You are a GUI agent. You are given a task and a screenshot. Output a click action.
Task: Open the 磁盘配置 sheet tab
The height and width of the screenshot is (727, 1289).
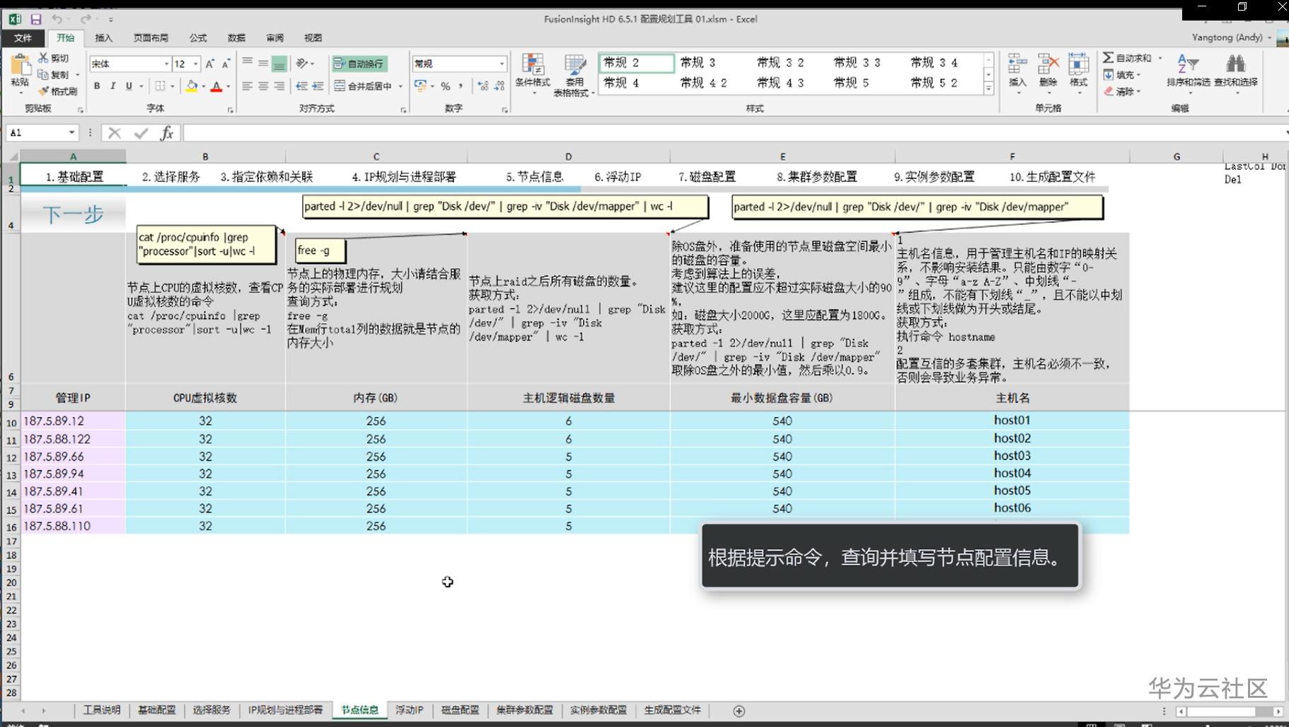pos(460,710)
